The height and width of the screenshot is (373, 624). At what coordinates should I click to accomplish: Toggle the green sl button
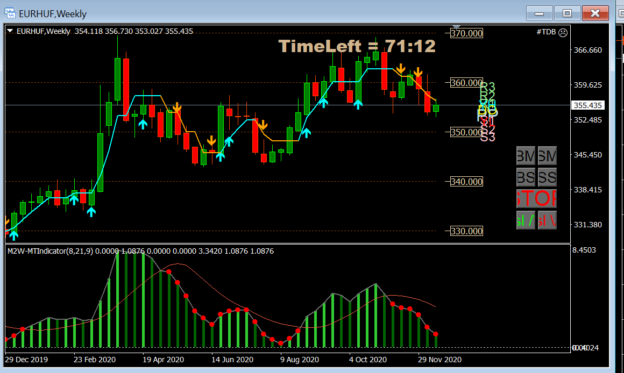pyautogui.click(x=526, y=219)
